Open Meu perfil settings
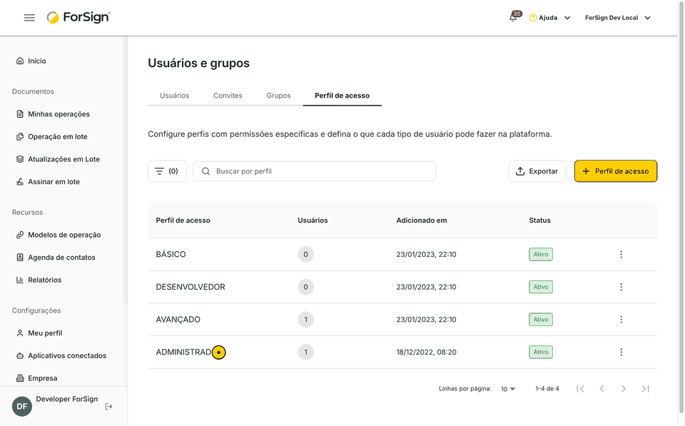The width and height of the screenshot is (685, 426). tap(39, 333)
